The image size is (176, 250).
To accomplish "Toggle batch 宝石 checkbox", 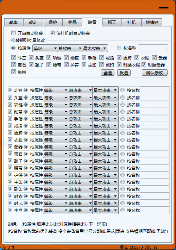I will point(13,64).
